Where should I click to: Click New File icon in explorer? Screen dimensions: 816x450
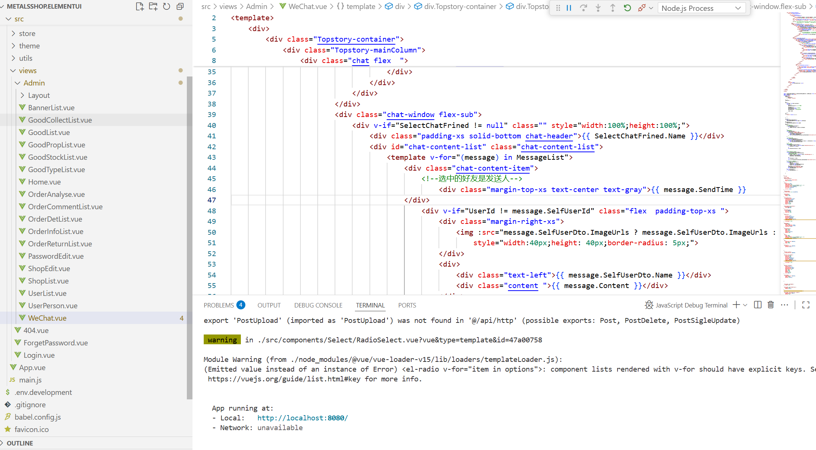tap(140, 6)
